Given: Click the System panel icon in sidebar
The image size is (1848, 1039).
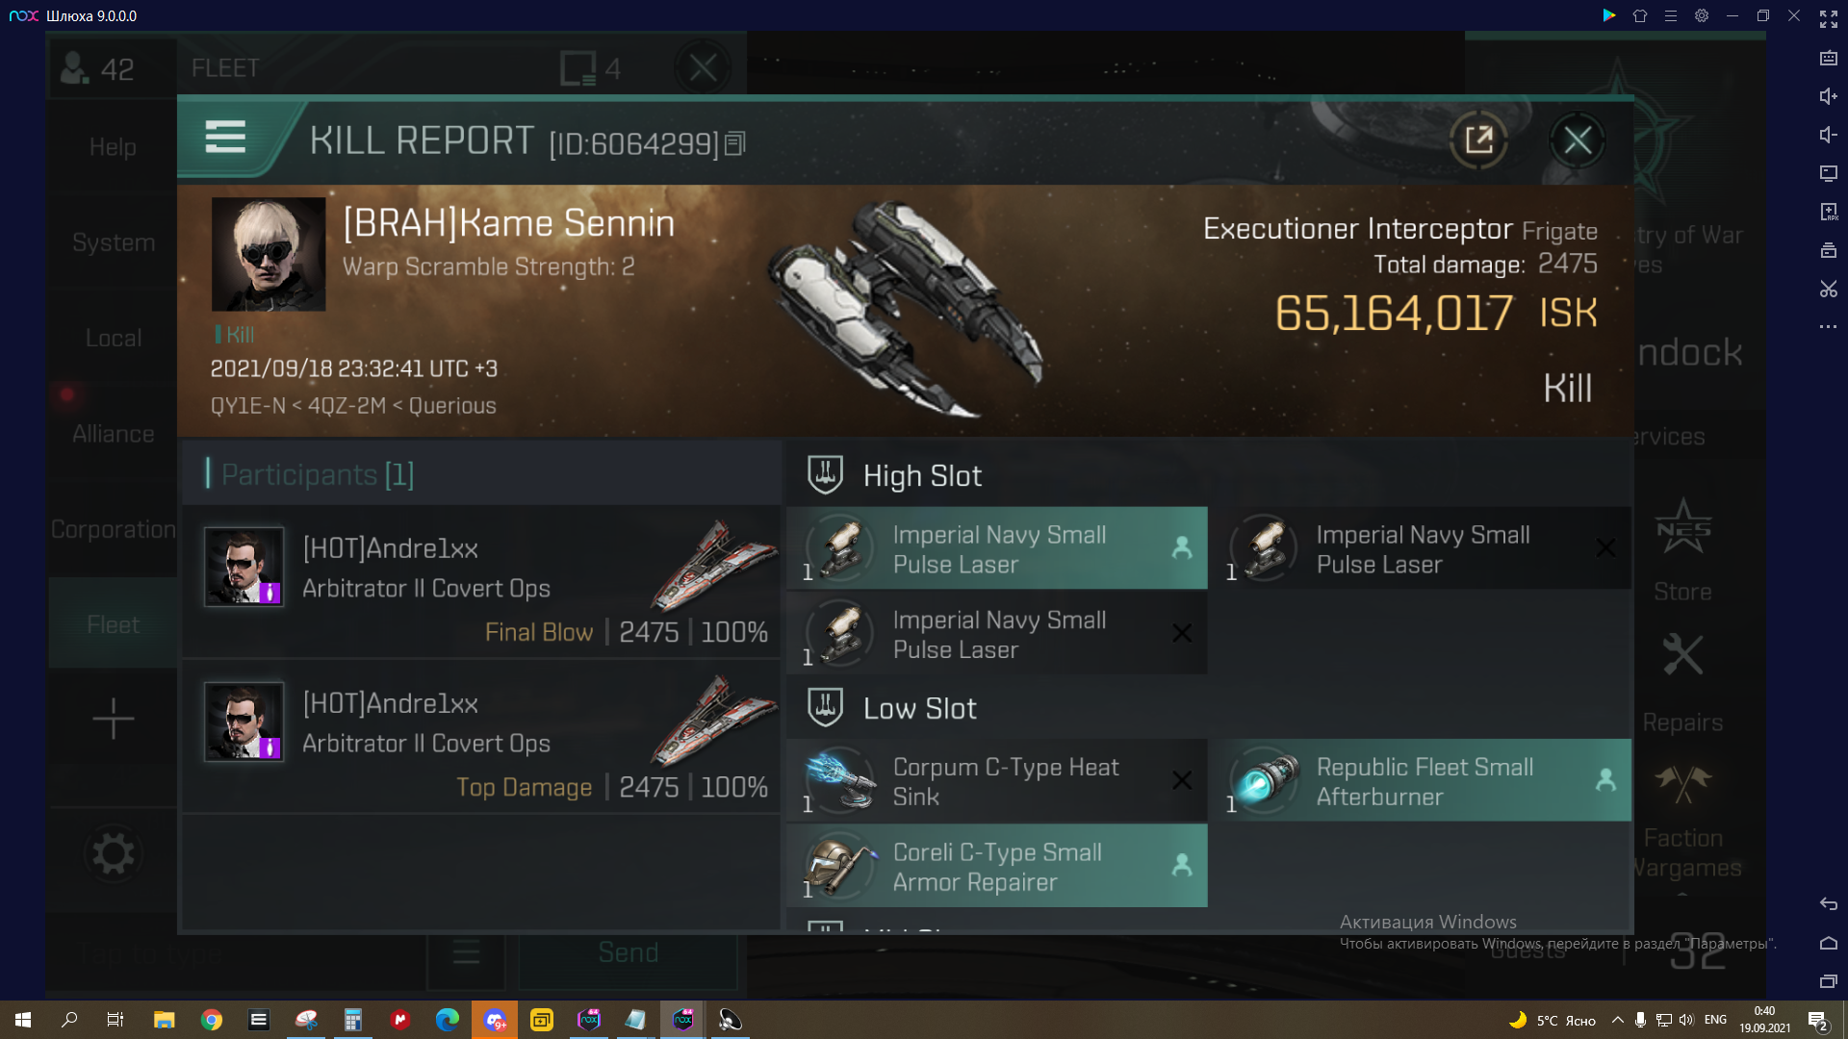Looking at the screenshot, I should tap(113, 242).
